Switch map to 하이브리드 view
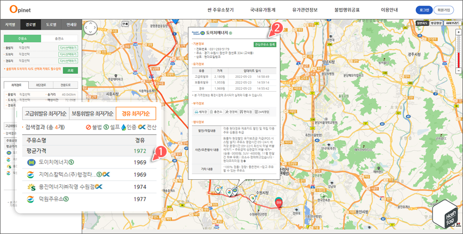463x234 pixels. [452, 23]
